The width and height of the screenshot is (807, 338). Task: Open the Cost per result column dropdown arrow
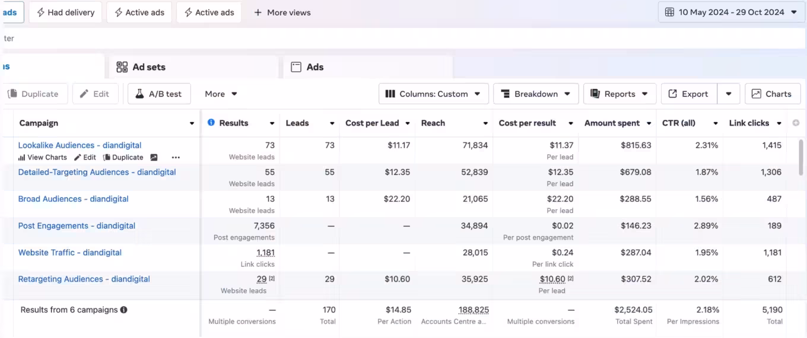571,123
